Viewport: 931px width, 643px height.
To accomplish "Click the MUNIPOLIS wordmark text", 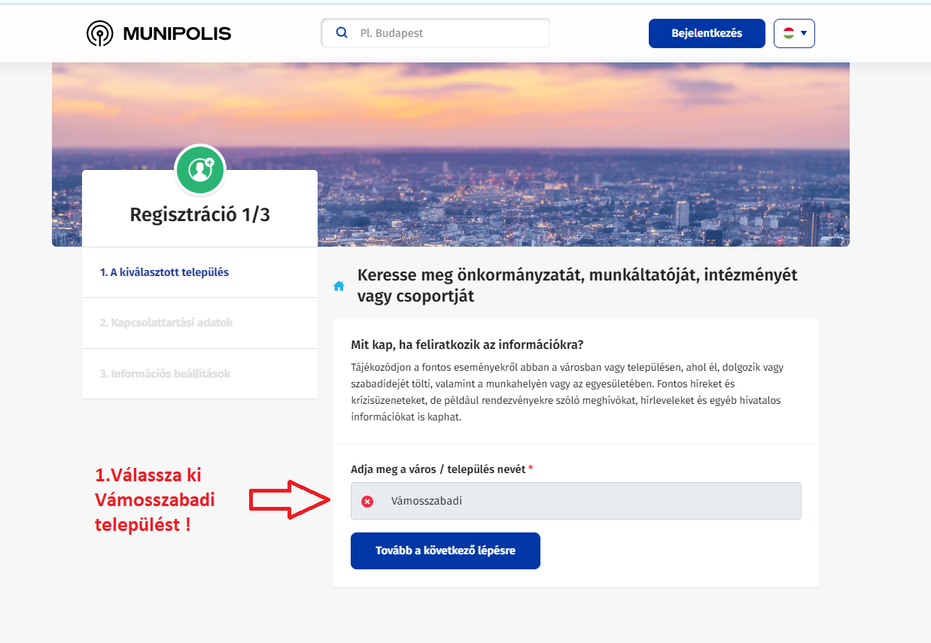I will click(x=177, y=34).
